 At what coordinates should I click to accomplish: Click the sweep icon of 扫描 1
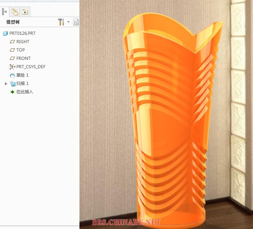click(13, 84)
